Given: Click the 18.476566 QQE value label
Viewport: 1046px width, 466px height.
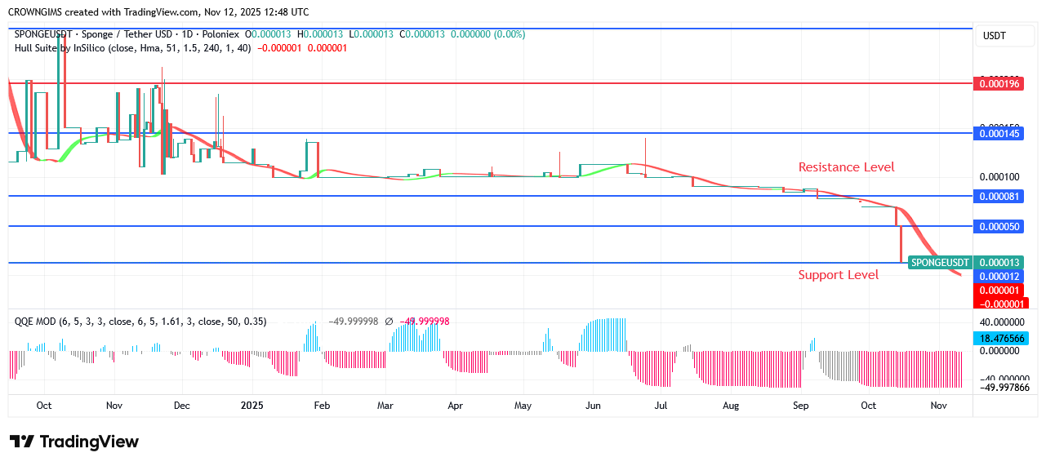Looking at the screenshot, I should click(x=999, y=339).
